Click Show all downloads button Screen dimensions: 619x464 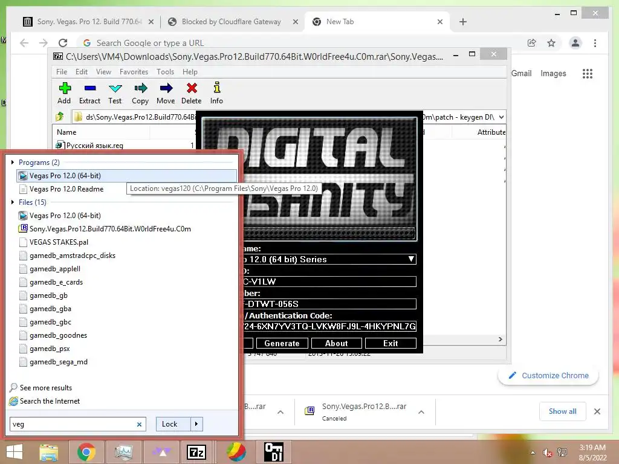click(x=562, y=411)
